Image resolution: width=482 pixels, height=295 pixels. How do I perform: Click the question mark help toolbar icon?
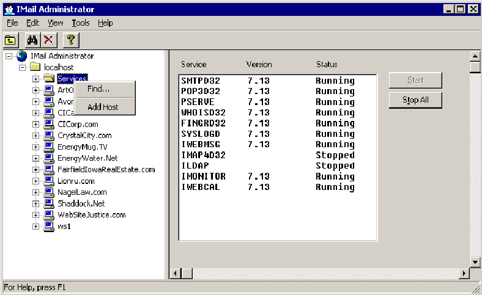(x=70, y=40)
